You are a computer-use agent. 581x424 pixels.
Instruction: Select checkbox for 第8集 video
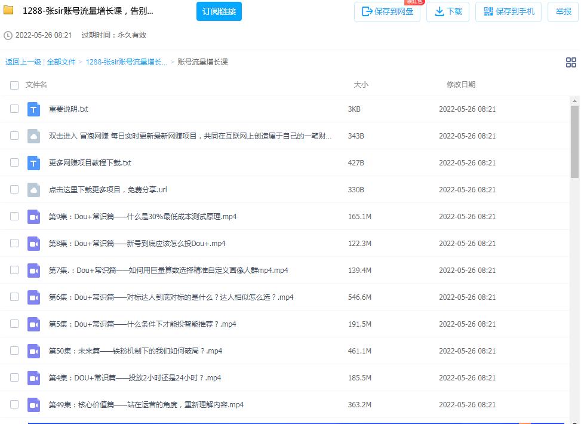pyautogui.click(x=14, y=243)
